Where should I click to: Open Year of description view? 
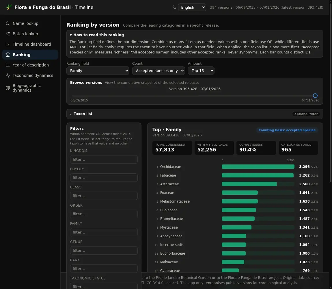click(30, 65)
